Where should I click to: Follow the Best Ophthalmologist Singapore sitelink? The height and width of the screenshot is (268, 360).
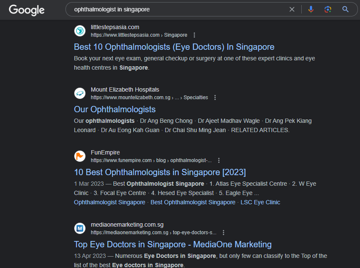[193, 202]
